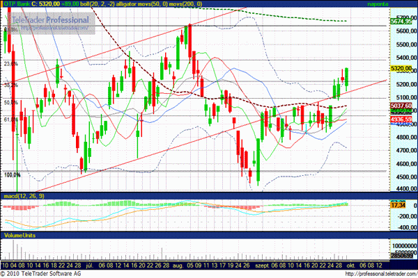This screenshot has height=278, width=418.
Task: Click the 17,34 MACD value tag
Action: (398, 205)
